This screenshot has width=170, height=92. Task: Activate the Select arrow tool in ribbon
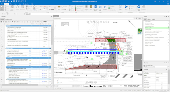[2, 8]
